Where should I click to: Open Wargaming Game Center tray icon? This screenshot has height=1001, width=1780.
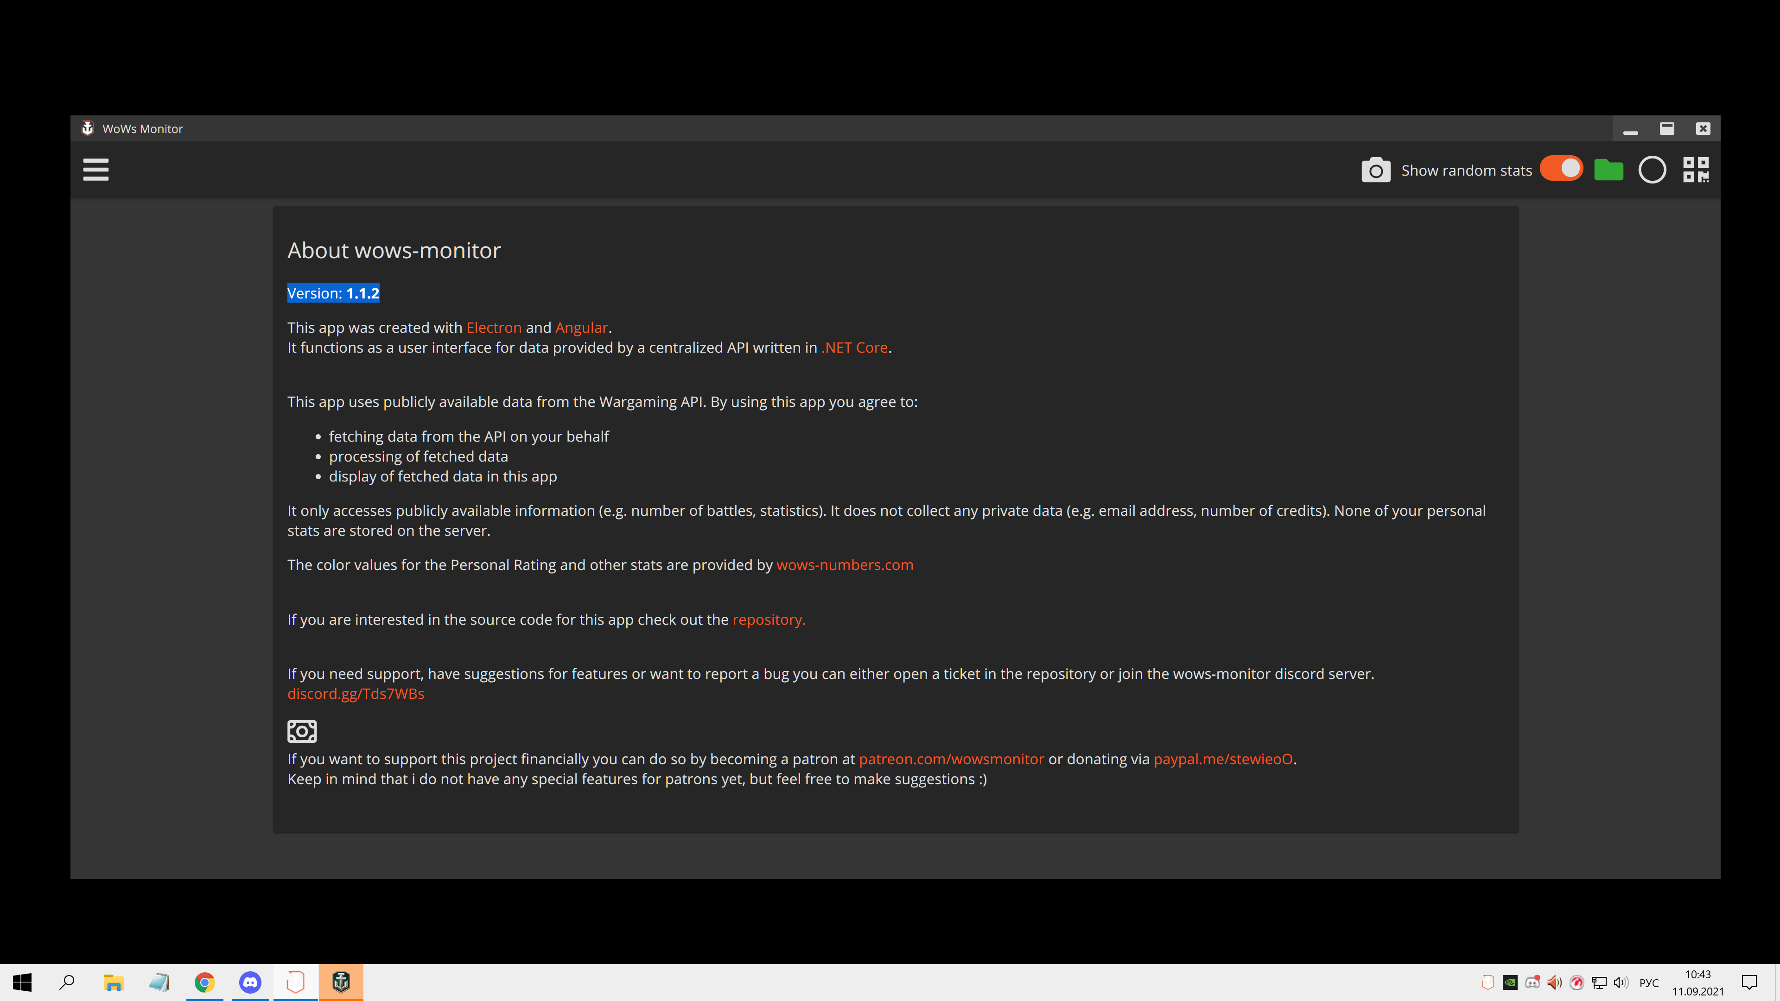point(1577,982)
